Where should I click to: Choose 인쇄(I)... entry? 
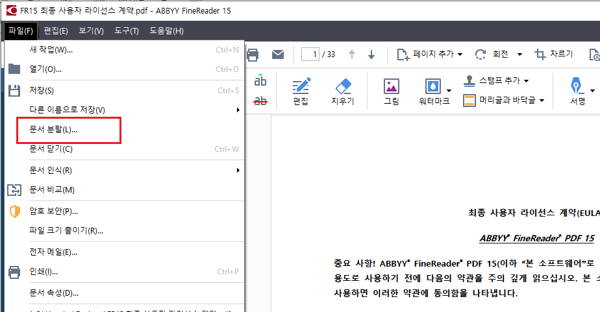(x=125, y=272)
